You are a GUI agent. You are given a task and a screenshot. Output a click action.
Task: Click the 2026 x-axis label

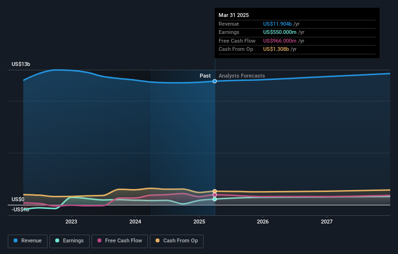pyautogui.click(x=263, y=222)
